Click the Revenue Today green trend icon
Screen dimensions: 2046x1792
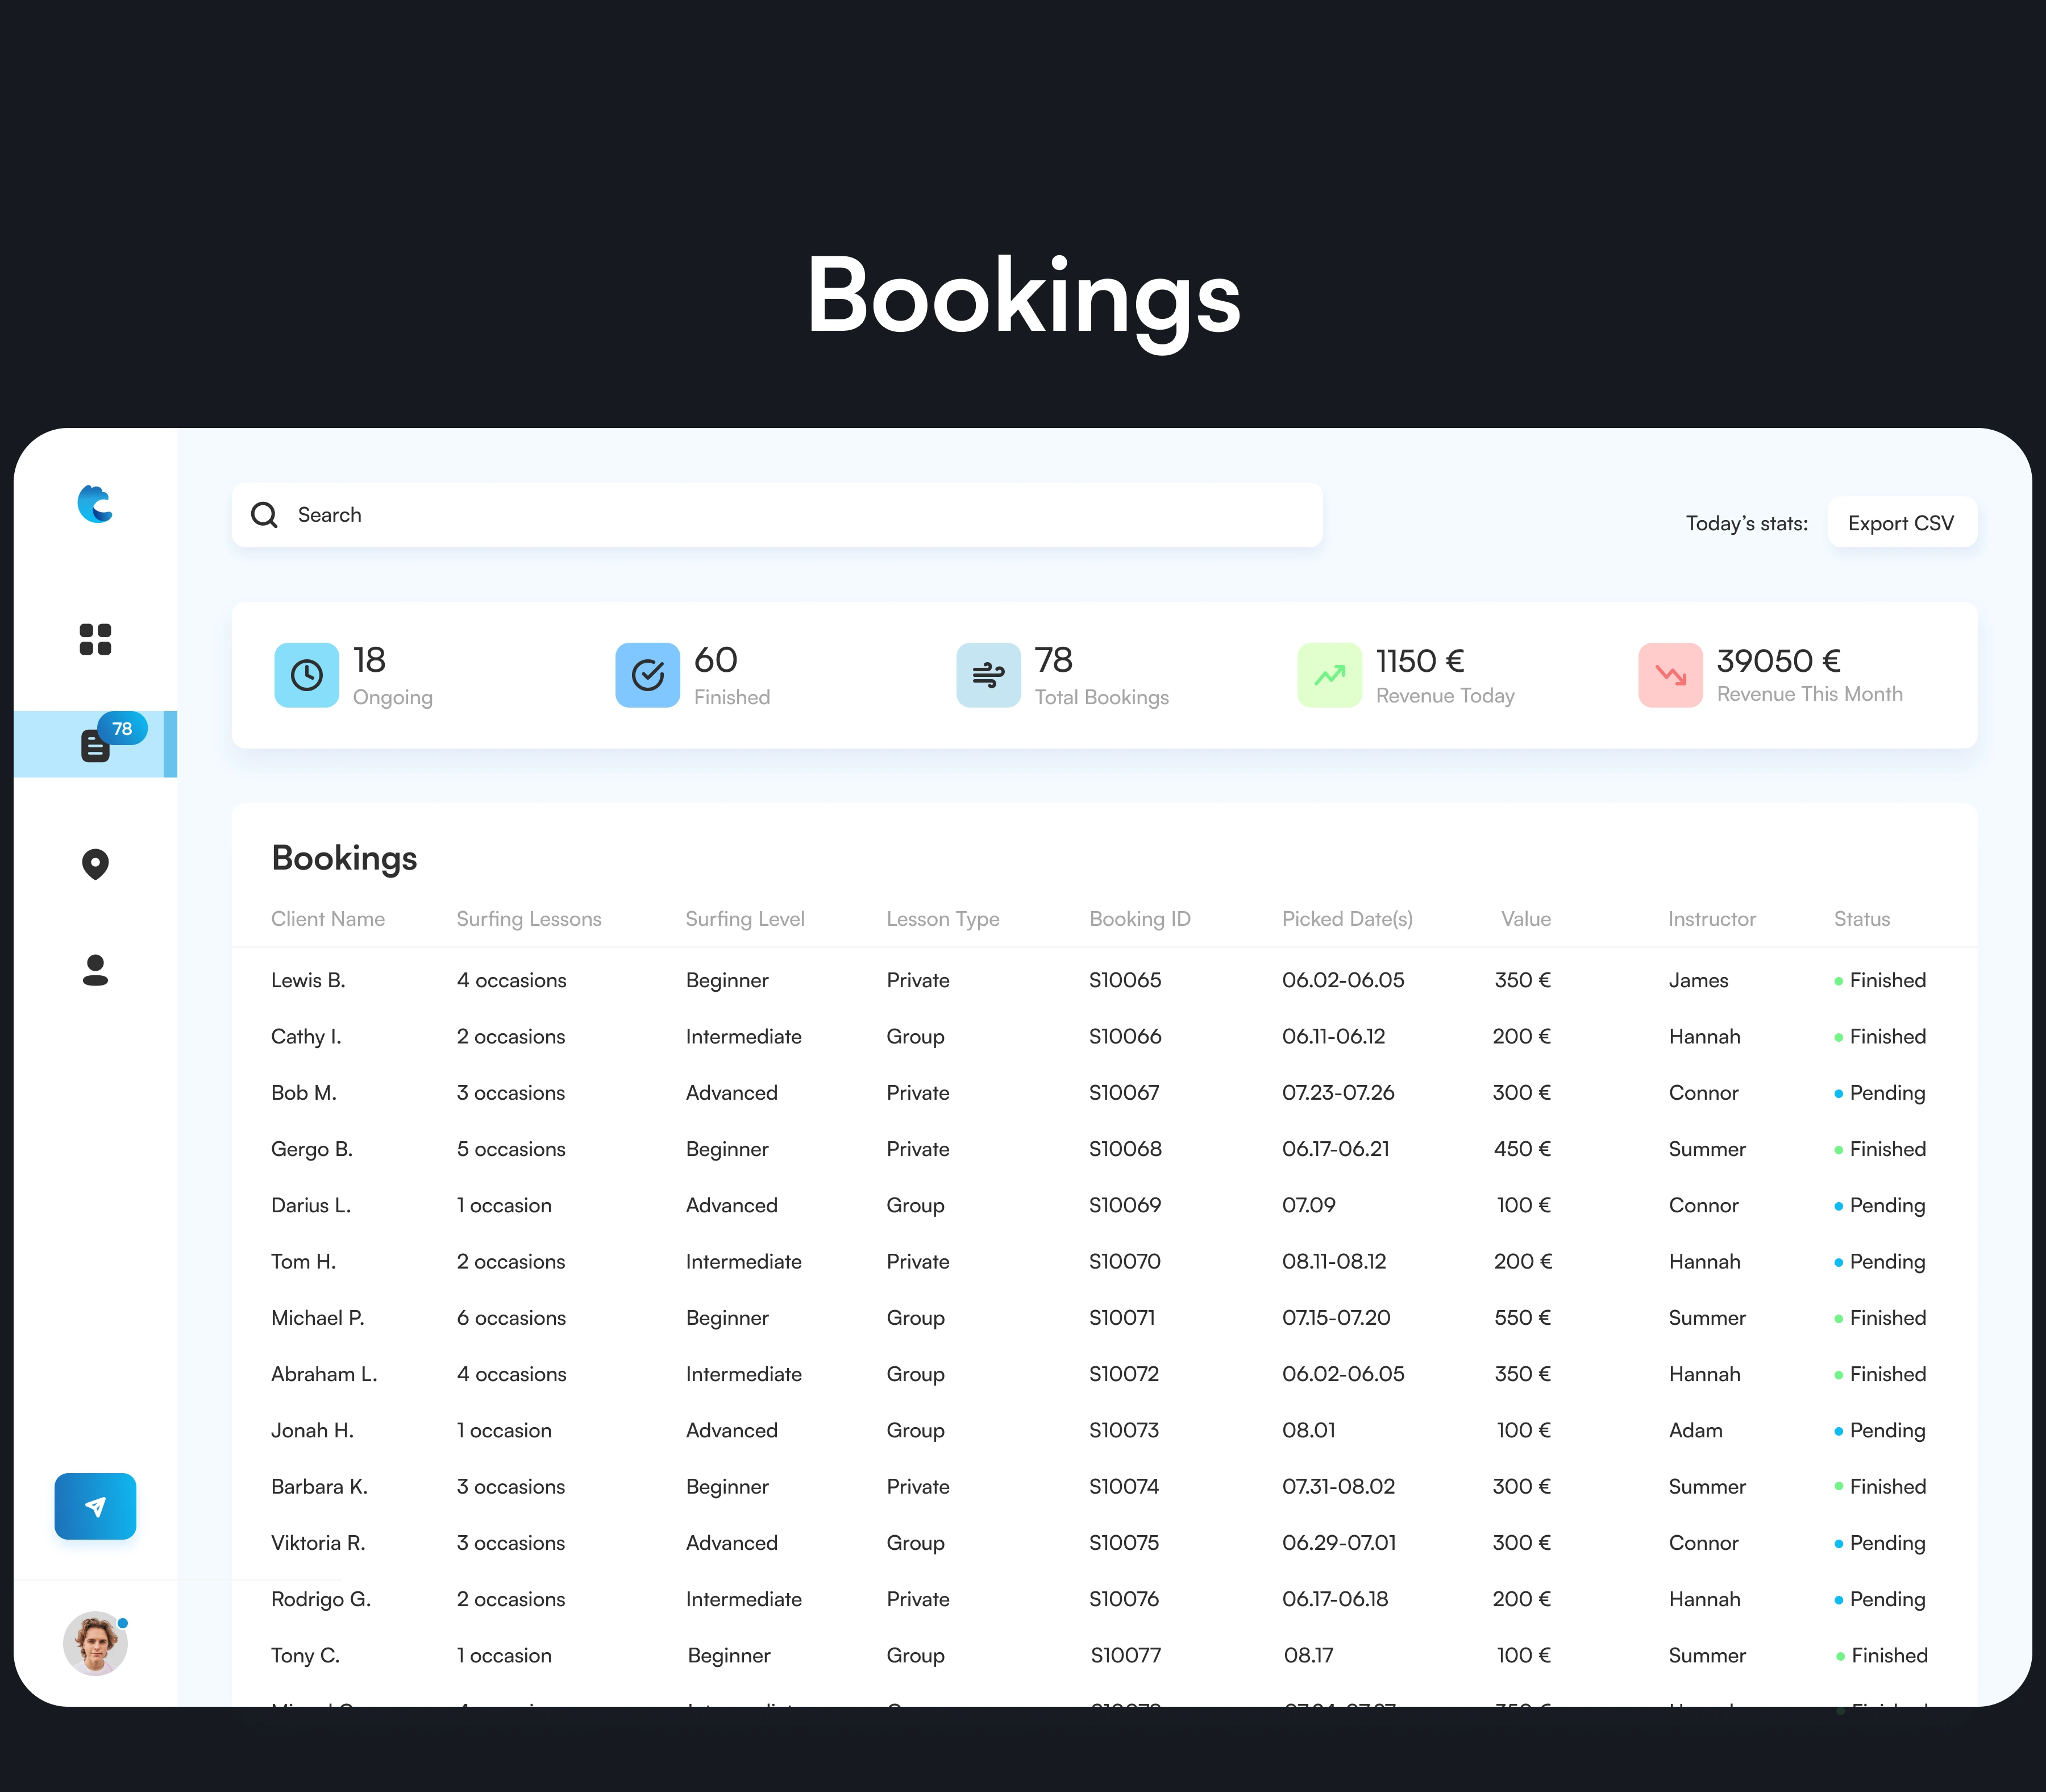[1329, 675]
